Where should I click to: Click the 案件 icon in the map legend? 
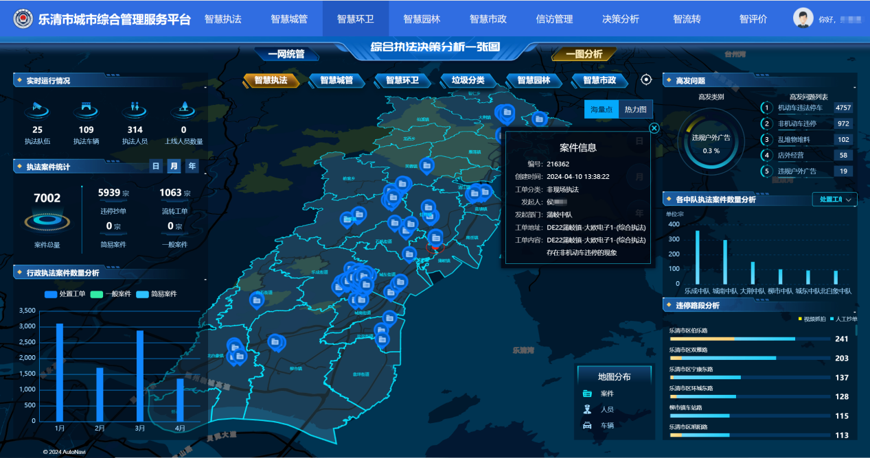(587, 394)
